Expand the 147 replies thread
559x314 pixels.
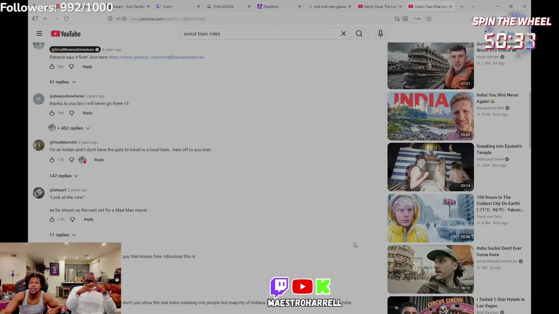pos(64,176)
